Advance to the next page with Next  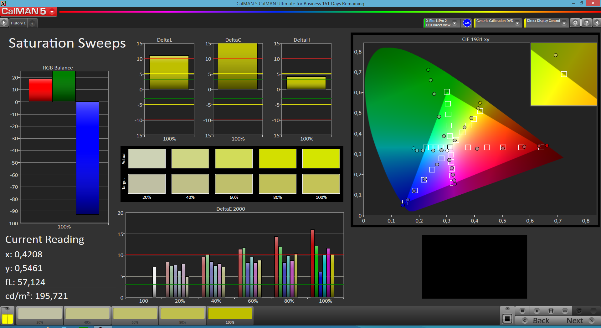pos(579,320)
